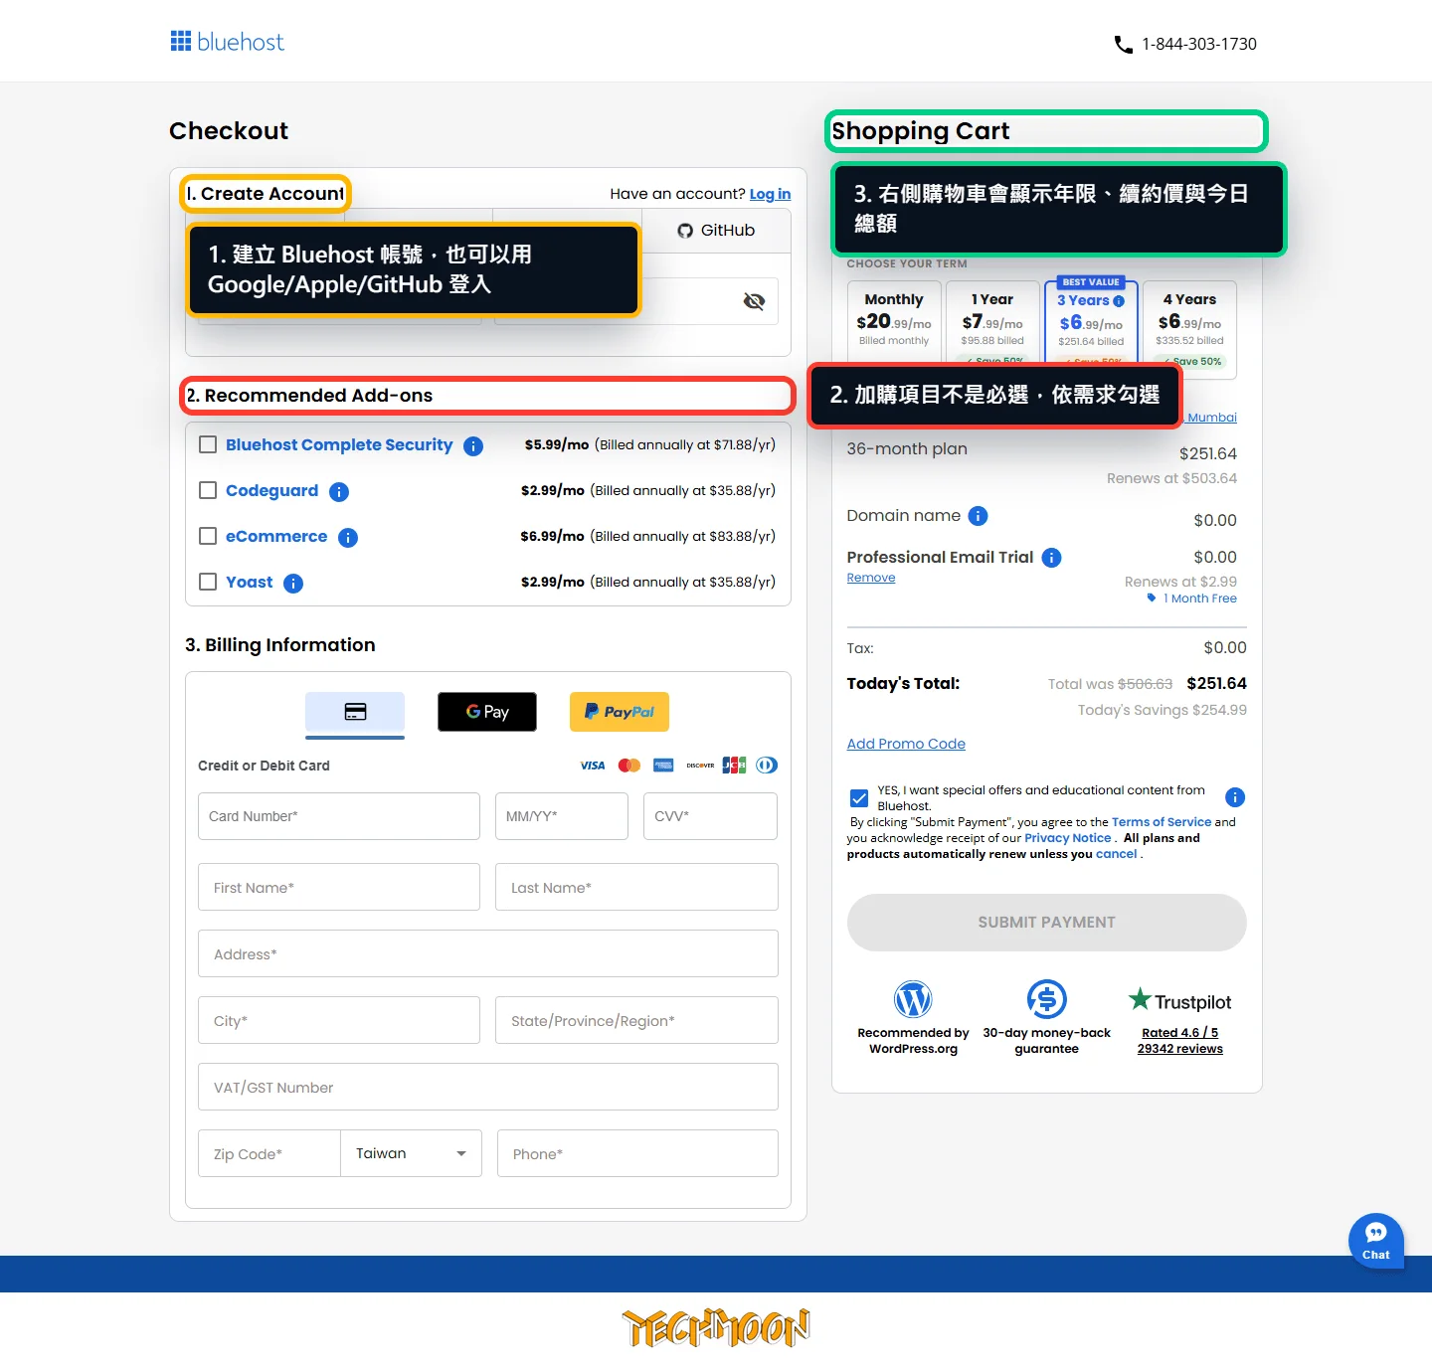
Task: Click the Discover card icon
Action: (700, 766)
